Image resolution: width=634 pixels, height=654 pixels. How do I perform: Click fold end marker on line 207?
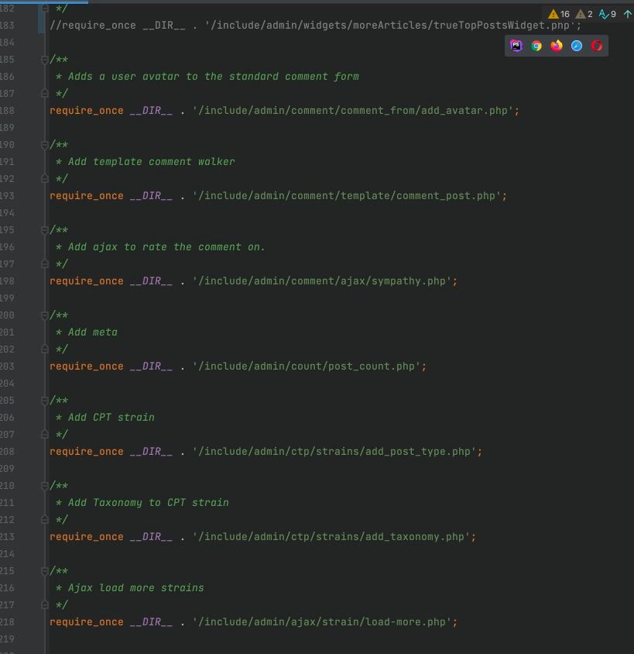(45, 435)
